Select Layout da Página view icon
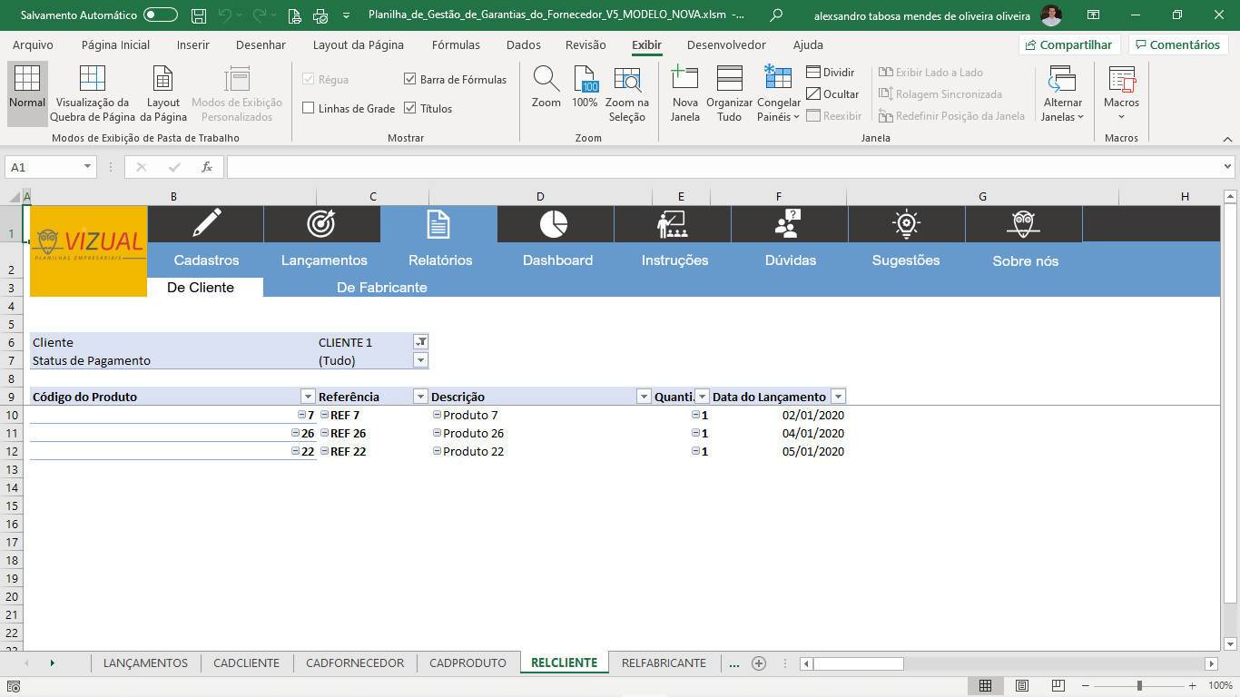The width and height of the screenshot is (1240, 697). [162, 80]
